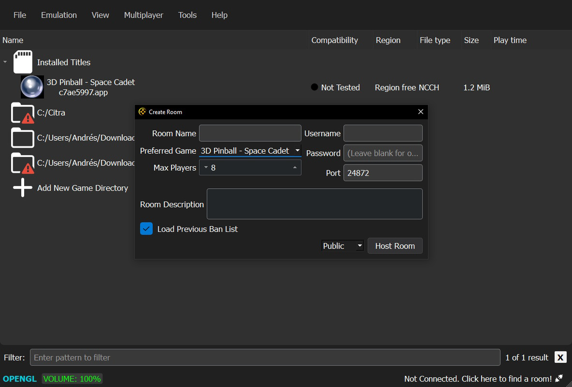Click Not Connected find a room link

478,379
